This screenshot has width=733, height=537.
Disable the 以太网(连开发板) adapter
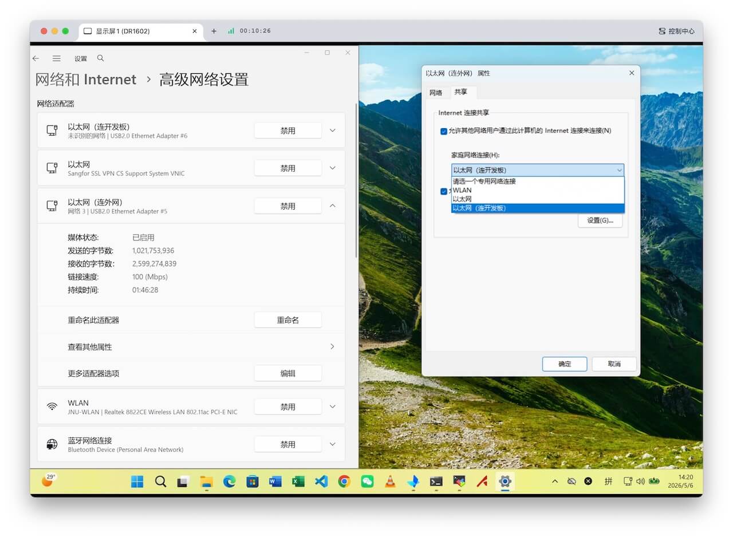click(x=288, y=131)
